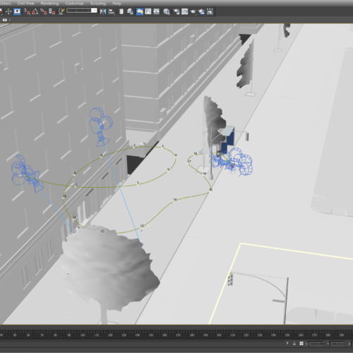Click frame 250 on the timeline

pos(287,335)
